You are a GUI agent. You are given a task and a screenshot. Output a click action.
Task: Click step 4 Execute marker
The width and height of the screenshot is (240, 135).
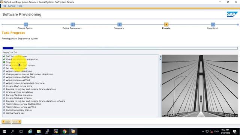coord(166,24)
